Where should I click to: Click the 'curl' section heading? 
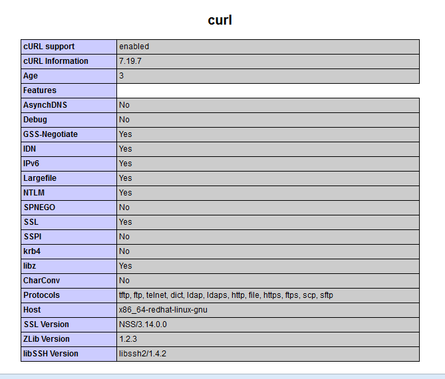coord(220,20)
